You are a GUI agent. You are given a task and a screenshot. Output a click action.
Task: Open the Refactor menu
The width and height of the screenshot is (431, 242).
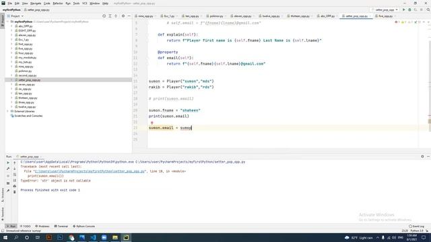coord(58,3)
